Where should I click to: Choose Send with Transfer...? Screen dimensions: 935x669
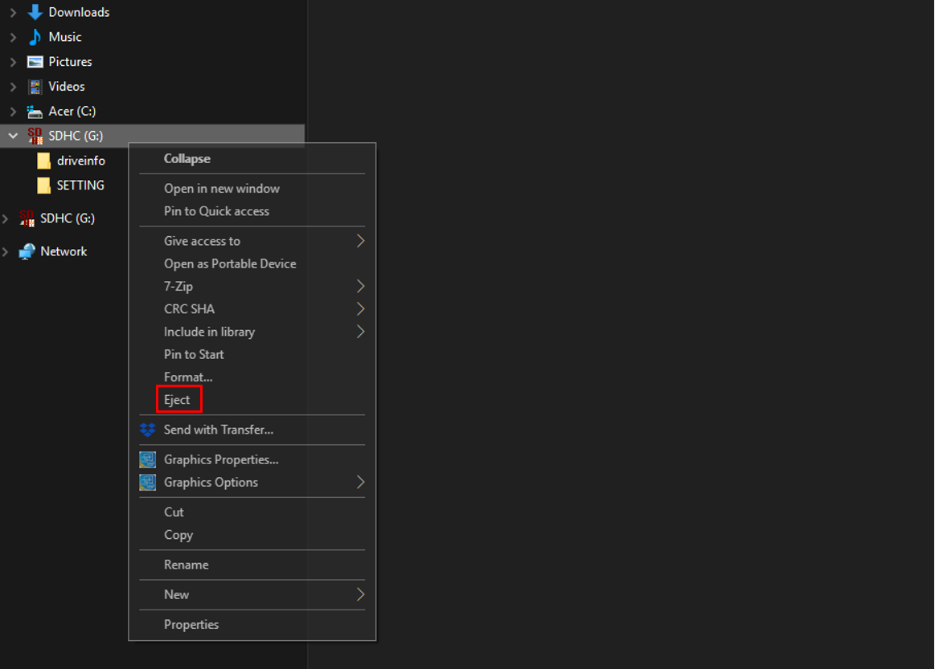pos(219,430)
